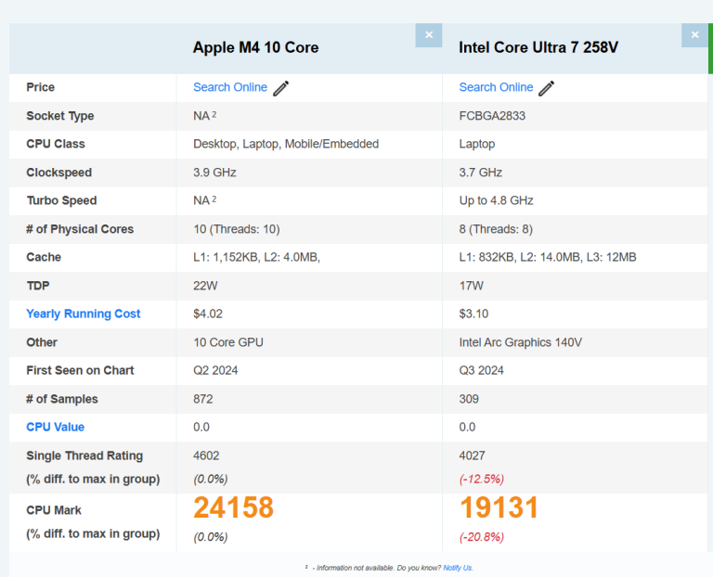Click the Q3 2024 first seen value
The image size is (713, 577).
pos(481,370)
